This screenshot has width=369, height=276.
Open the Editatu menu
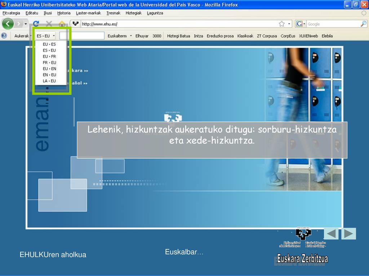click(32, 13)
